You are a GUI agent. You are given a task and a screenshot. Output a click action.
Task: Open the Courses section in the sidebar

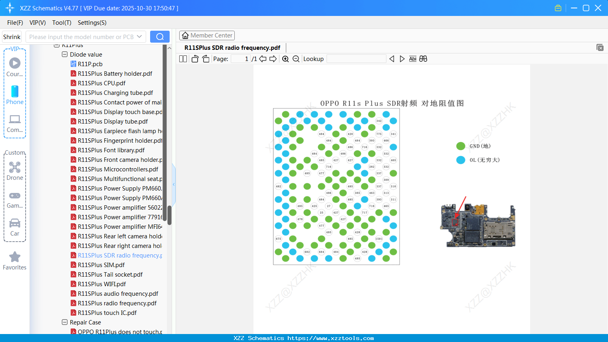coord(15,67)
